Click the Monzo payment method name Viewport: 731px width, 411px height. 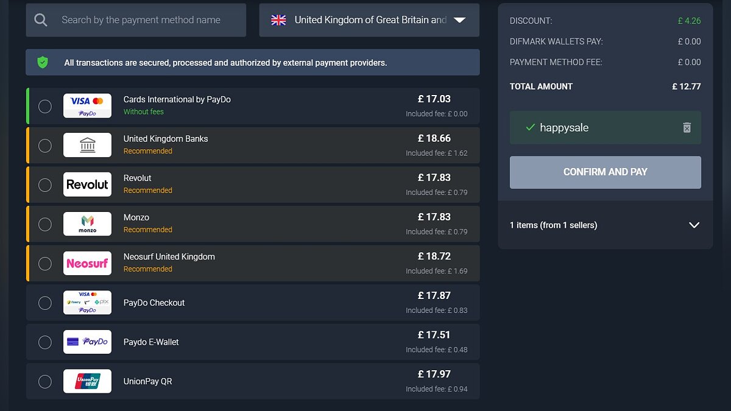[136, 217]
